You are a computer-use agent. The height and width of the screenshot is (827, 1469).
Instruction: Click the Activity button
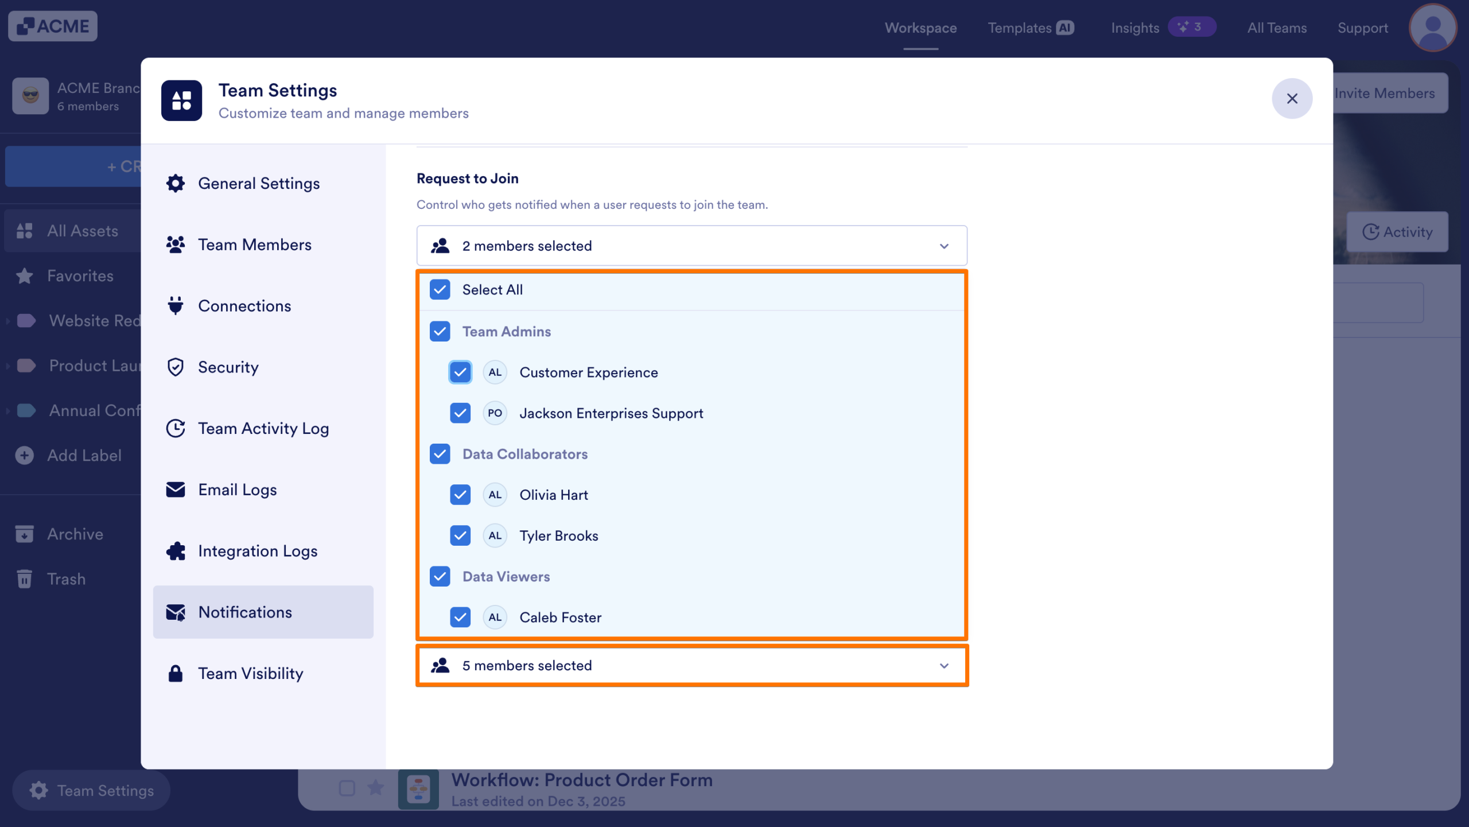point(1397,232)
